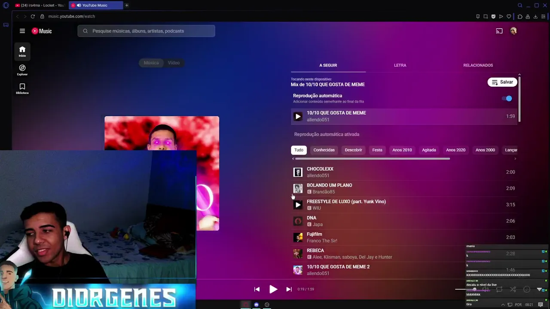
Task: Select the Fujifilm song row
Action: [404, 237]
